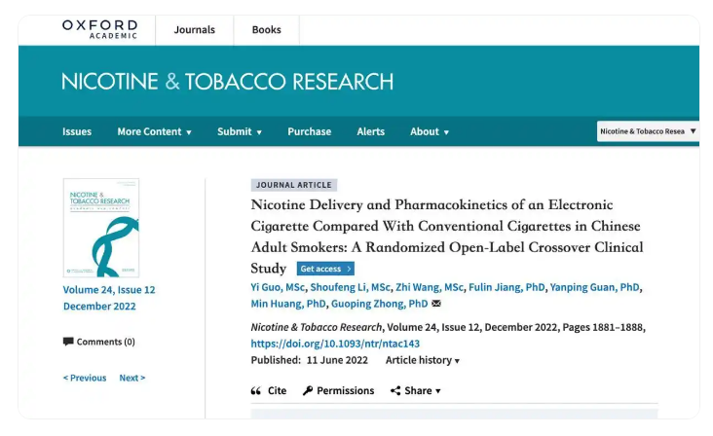Click the article title text

[447, 236]
